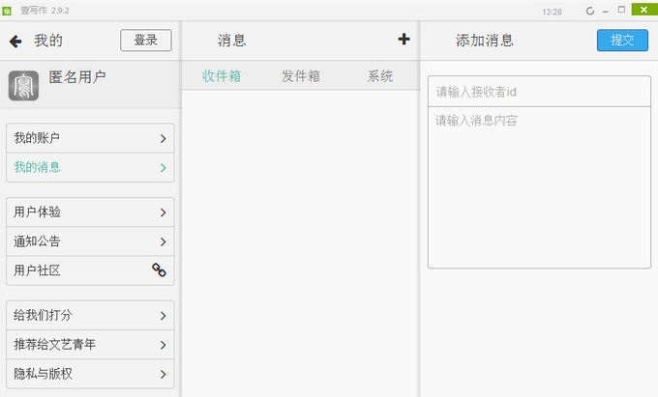Expand chevron on 通知公告 row
Viewport: 658px width, 397px height.
[164, 242]
